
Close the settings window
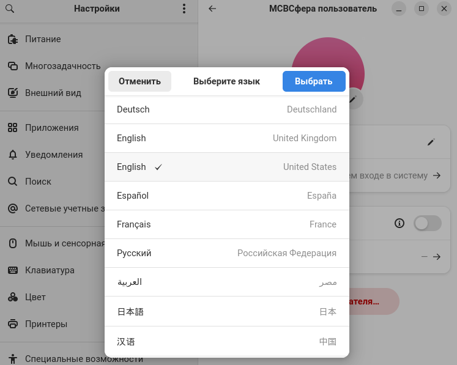coord(444,9)
